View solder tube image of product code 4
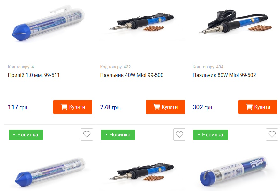The image size is (280, 191). tap(48, 23)
